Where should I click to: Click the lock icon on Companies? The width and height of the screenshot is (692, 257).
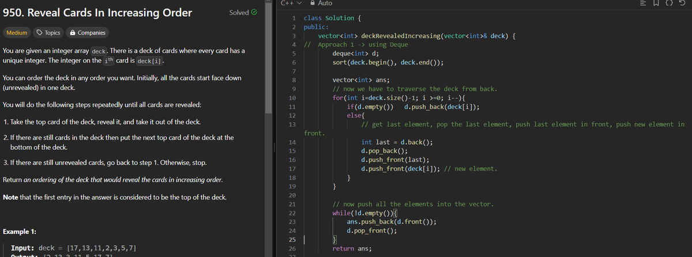[x=72, y=33]
